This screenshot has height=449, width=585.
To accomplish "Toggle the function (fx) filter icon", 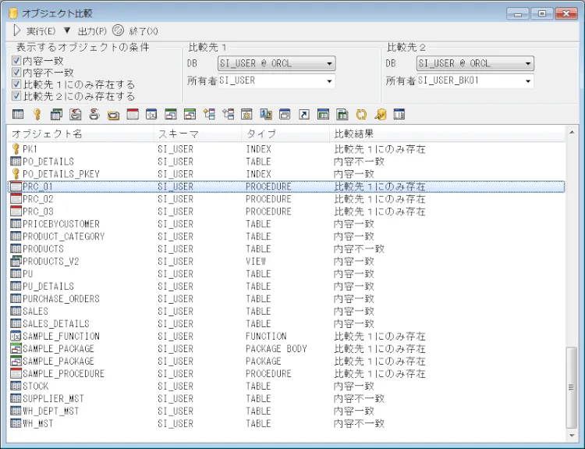I will pyautogui.click(x=151, y=114).
